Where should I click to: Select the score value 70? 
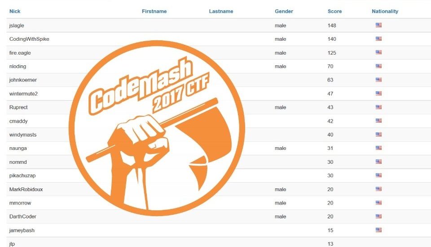(x=330, y=66)
